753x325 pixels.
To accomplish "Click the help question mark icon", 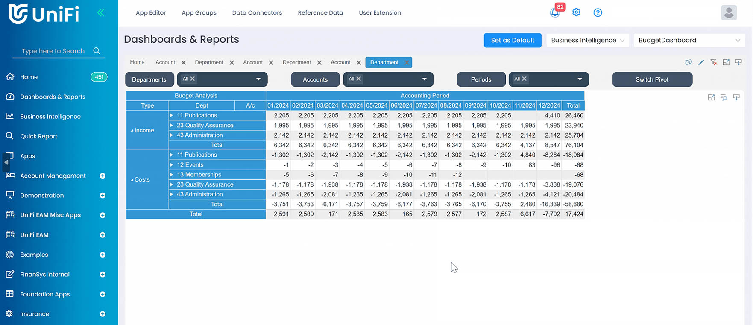I will 598,12.
